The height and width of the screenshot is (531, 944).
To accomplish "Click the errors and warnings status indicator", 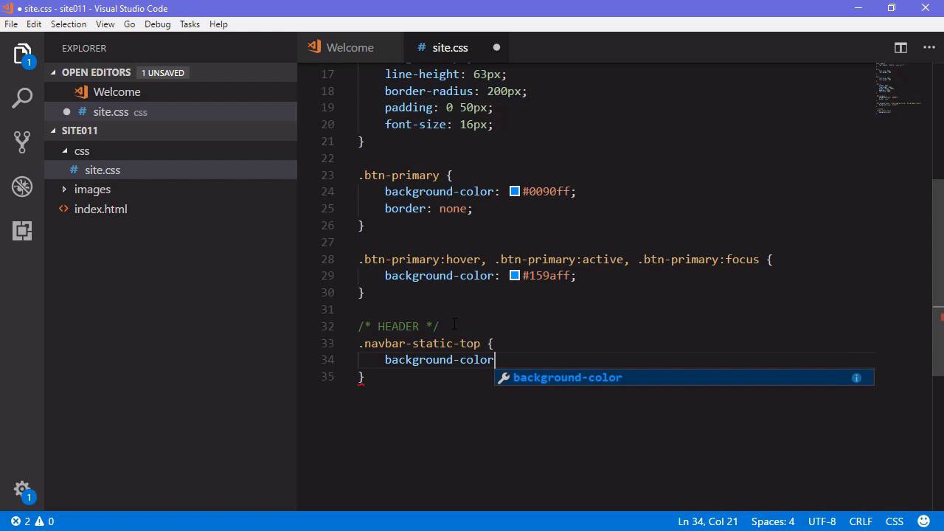I will click(x=32, y=521).
